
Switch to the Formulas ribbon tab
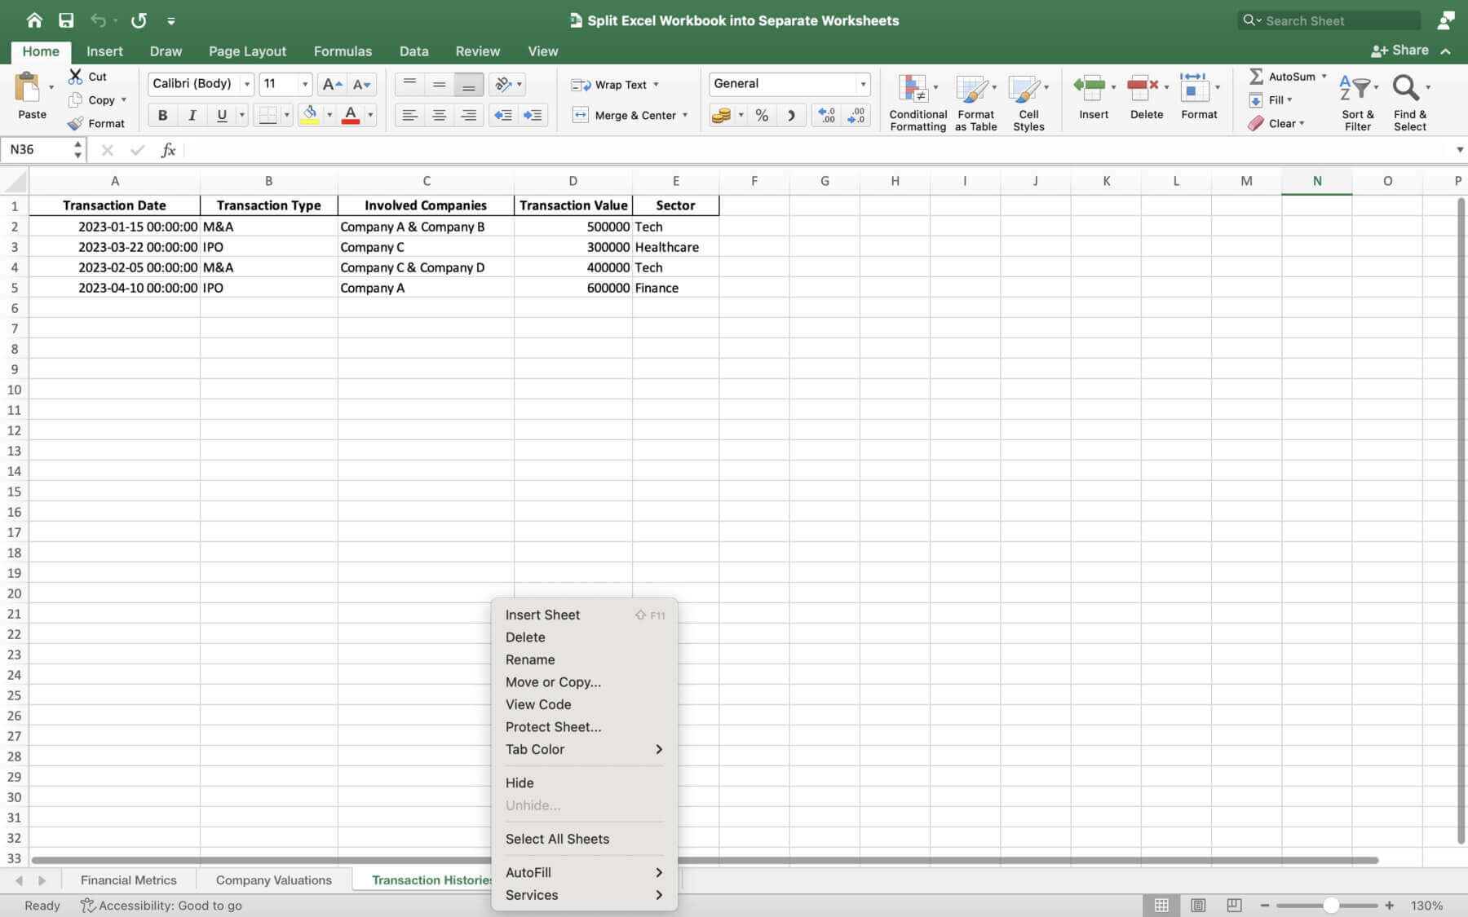[x=343, y=51]
